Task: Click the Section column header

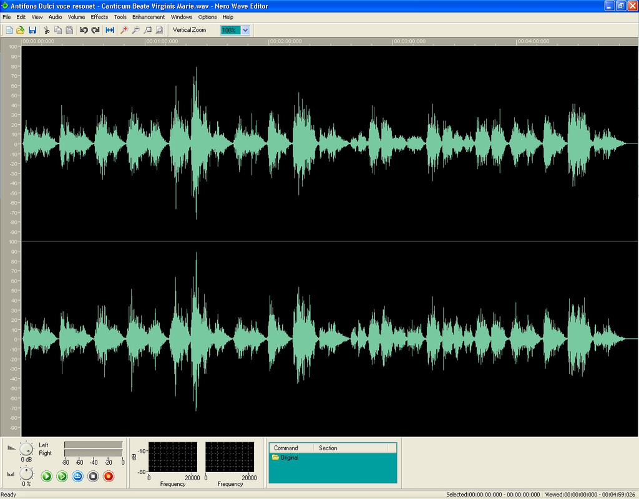Action: pos(351,448)
